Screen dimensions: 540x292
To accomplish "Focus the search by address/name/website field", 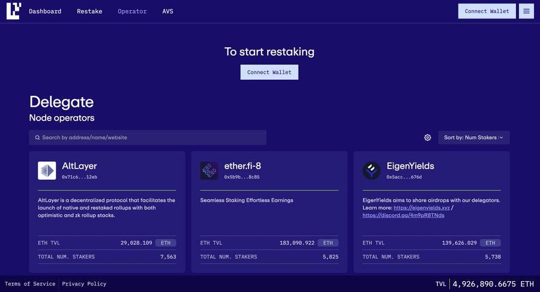I will [148, 137].
